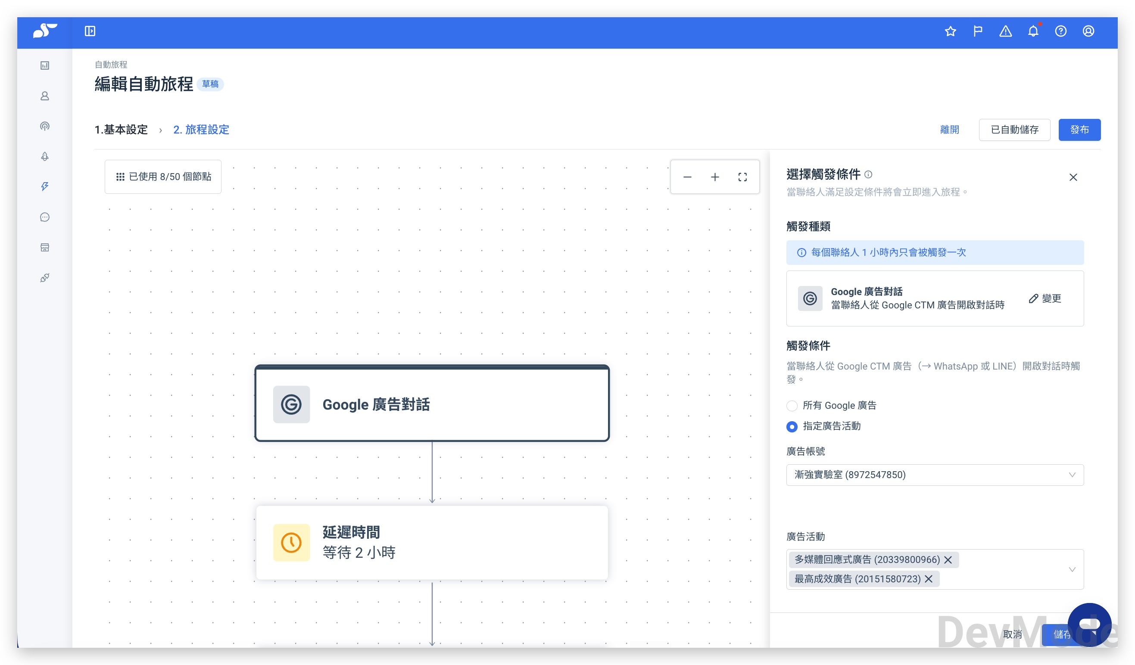Click the info icon beside 選擇觸發條件
Viewport: 1135px width, 665px height.
[x=868, y=174]
